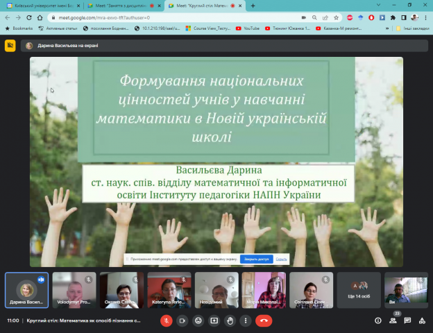The height and width of the screenshot is (333, 433).
Task: Open the YouTube bookmark in the bookmarks bar
Action: tap(248, 28)
